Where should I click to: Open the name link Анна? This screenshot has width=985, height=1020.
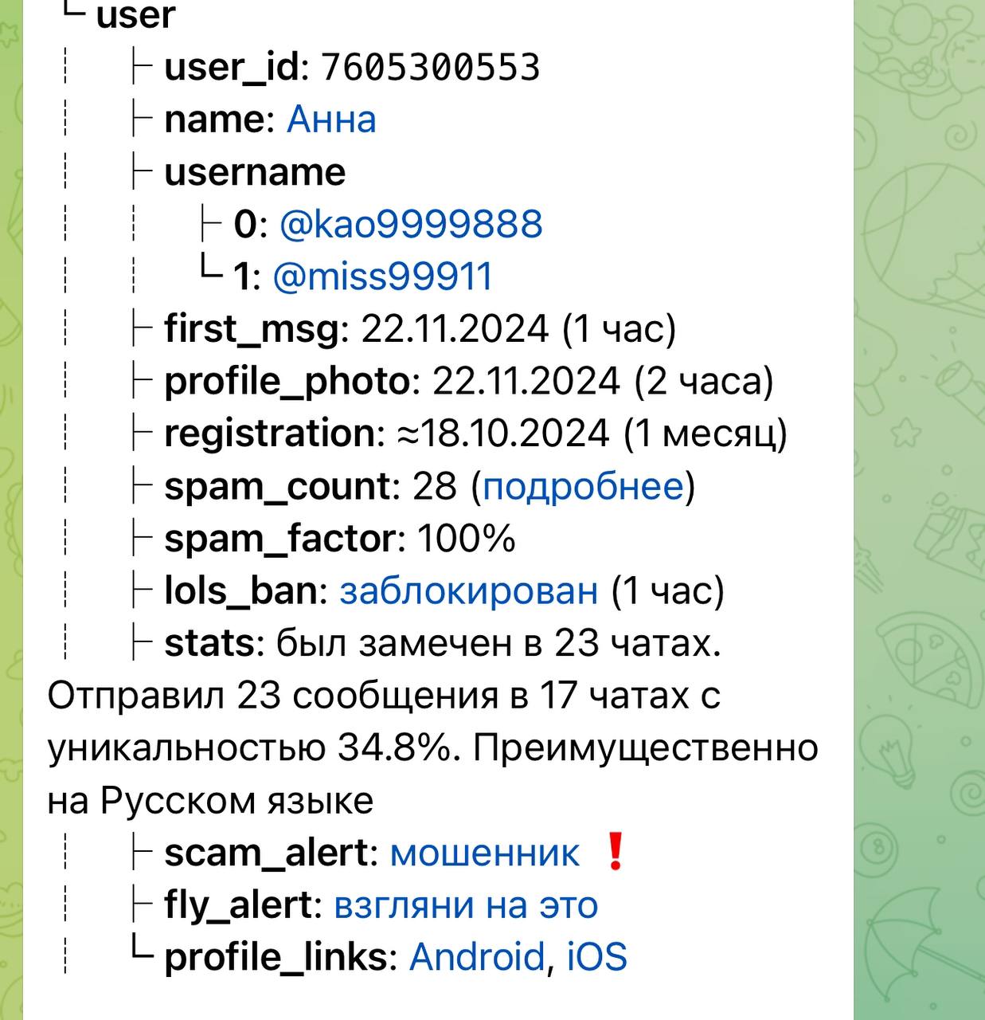click(331, 120)
